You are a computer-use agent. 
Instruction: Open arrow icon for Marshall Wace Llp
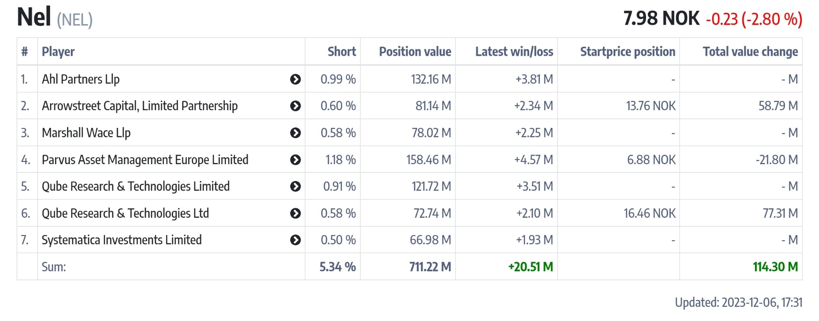[295, 133]
